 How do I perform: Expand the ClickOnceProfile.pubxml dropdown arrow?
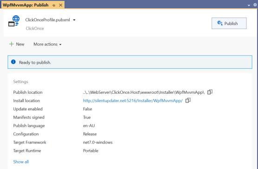coord(74,20)
